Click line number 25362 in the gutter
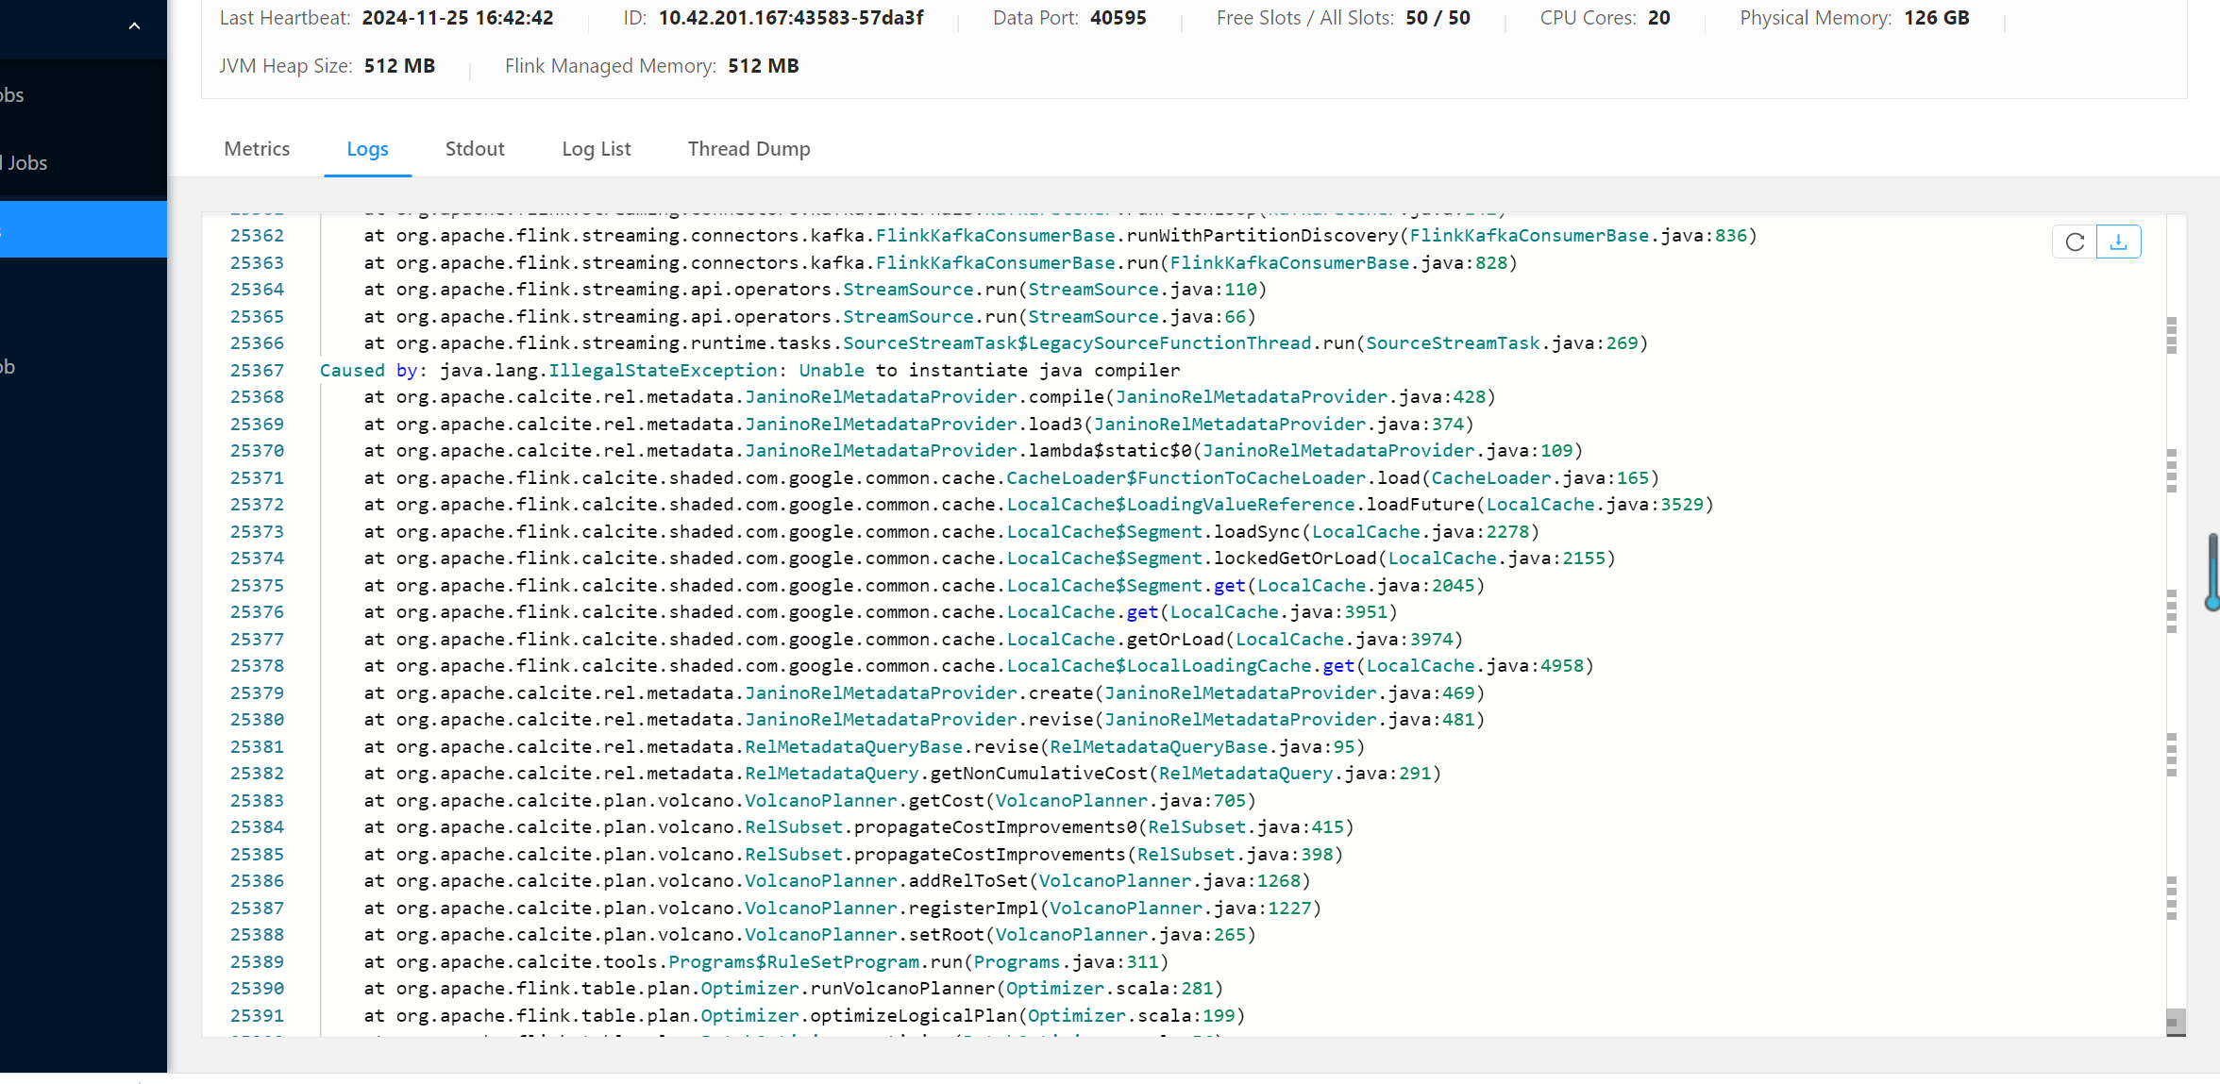Image resolution: width=2220 pixels, height=1084 pixels. tap(257, 236)
